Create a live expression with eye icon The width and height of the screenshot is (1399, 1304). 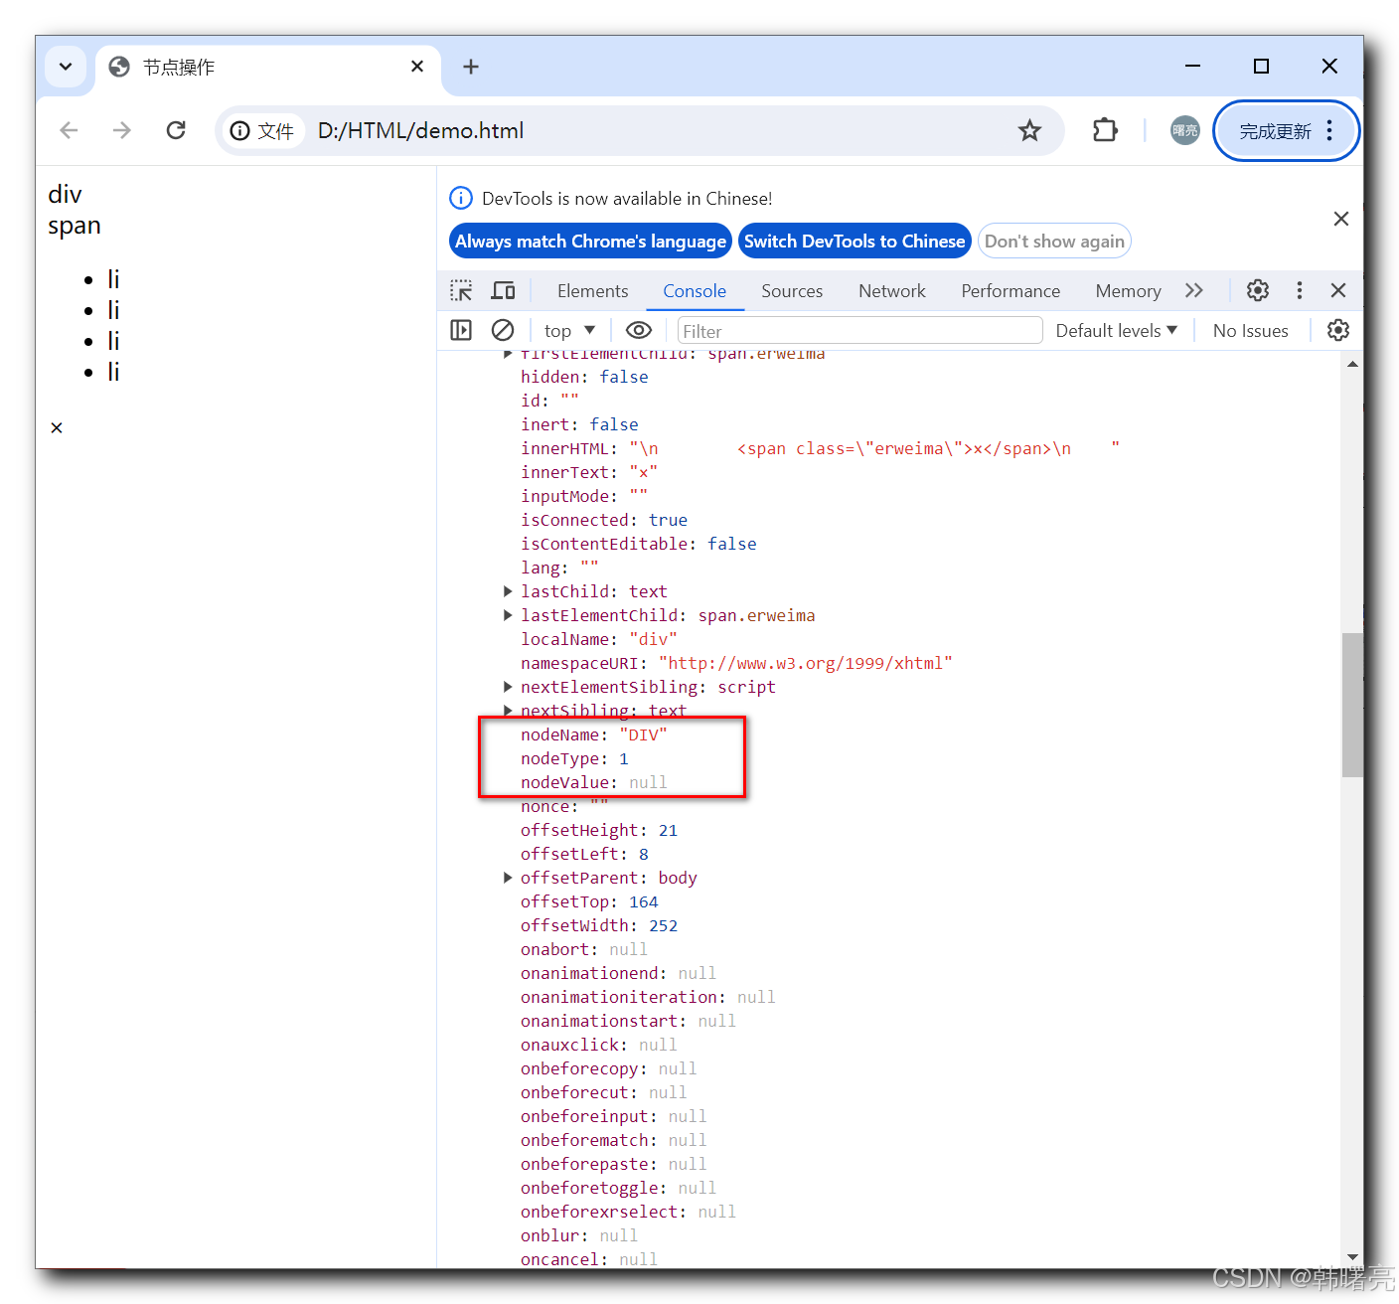[x=639, y=330]
